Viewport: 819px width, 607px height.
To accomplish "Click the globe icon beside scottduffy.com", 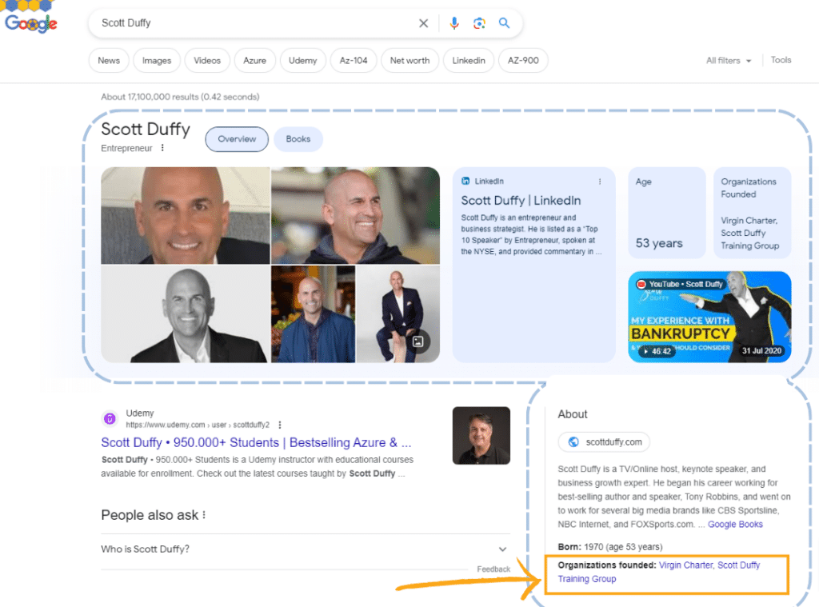I will click(573, 442).
